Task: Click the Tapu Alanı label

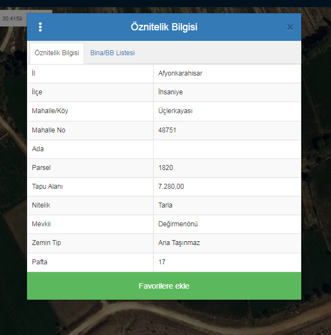Action: (47, 187)
